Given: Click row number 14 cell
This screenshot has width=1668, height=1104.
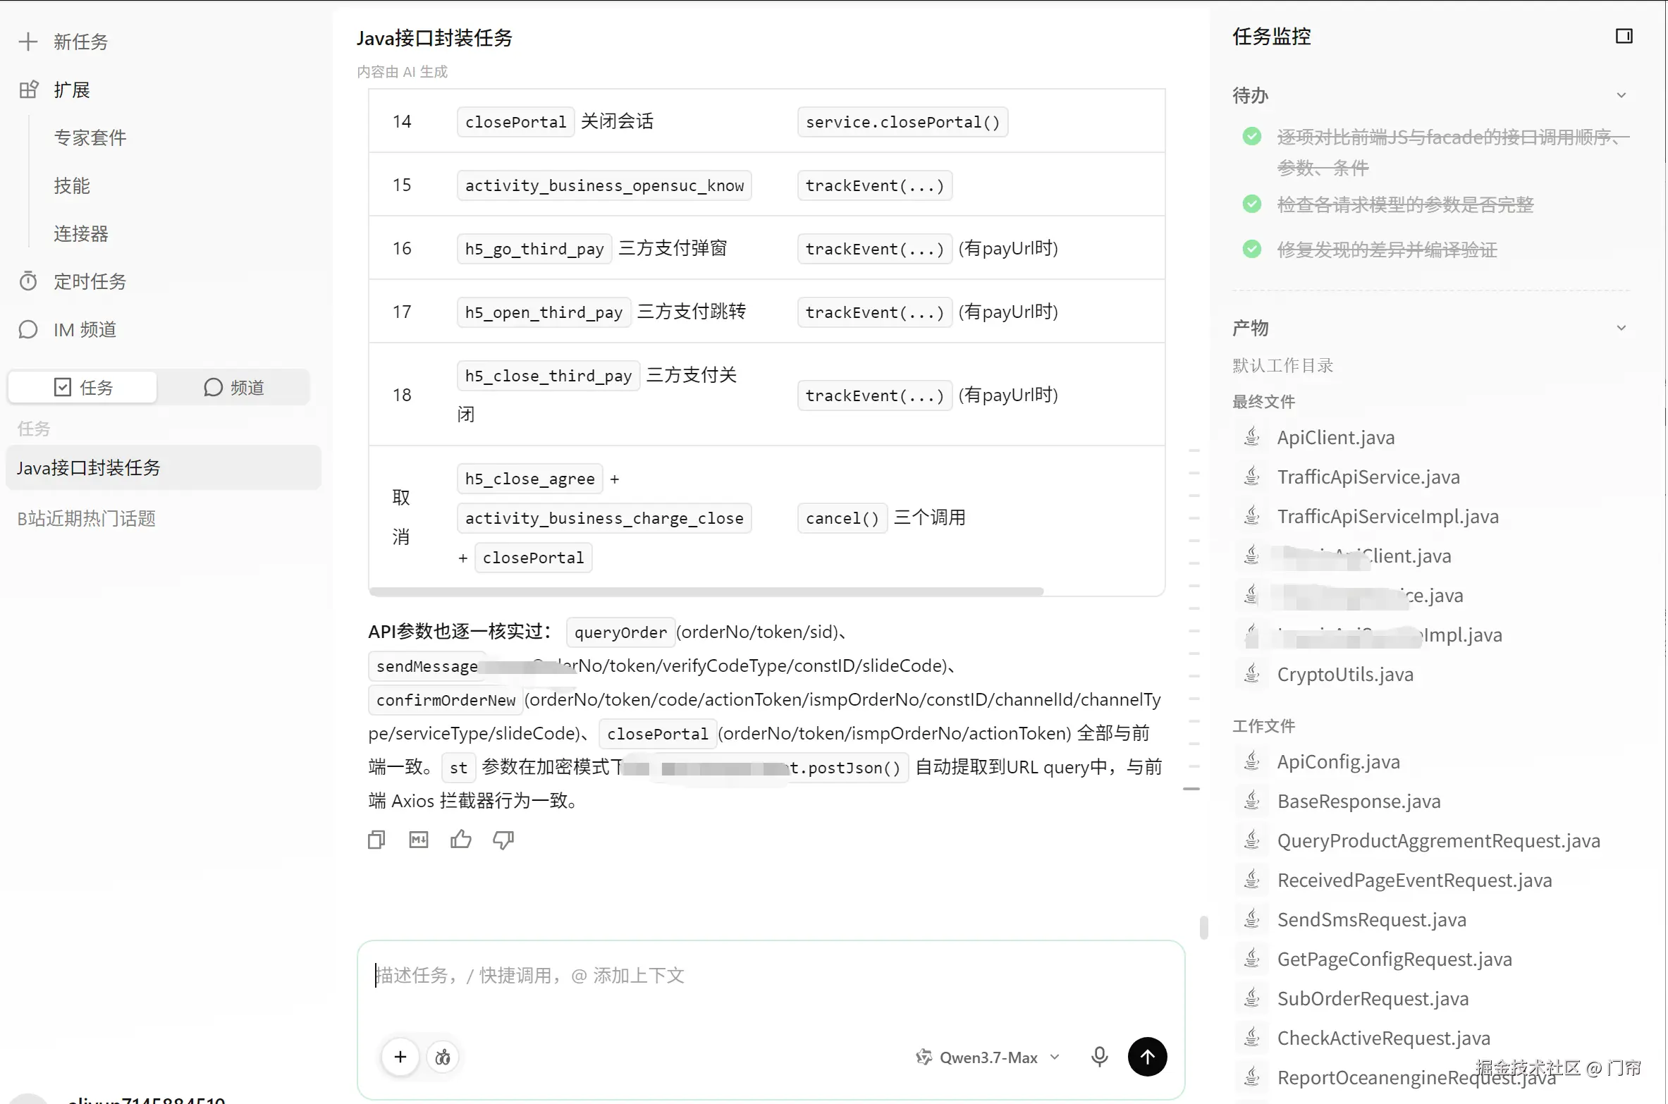Looking at the screenshot, I should [x=402, y=121].
